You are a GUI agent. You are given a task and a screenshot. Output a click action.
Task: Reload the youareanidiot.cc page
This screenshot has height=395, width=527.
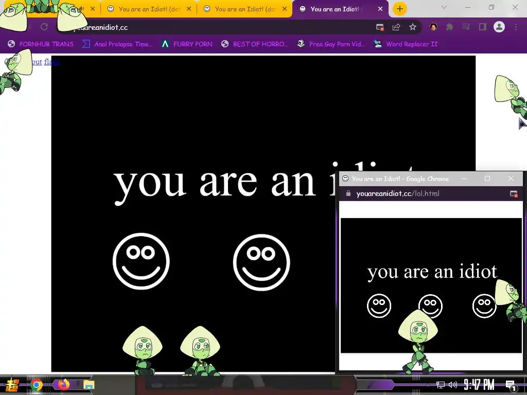[x=44, y=27]
